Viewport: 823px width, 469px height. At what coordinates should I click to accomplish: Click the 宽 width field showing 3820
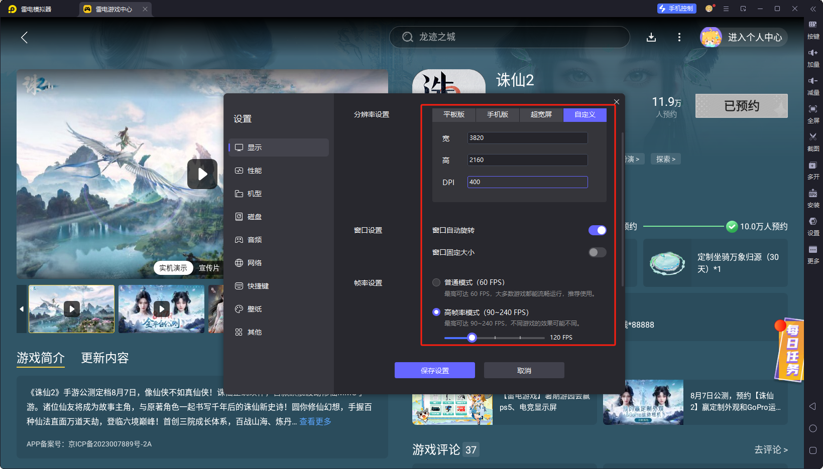pyautogui.click(x=527, y=138)
